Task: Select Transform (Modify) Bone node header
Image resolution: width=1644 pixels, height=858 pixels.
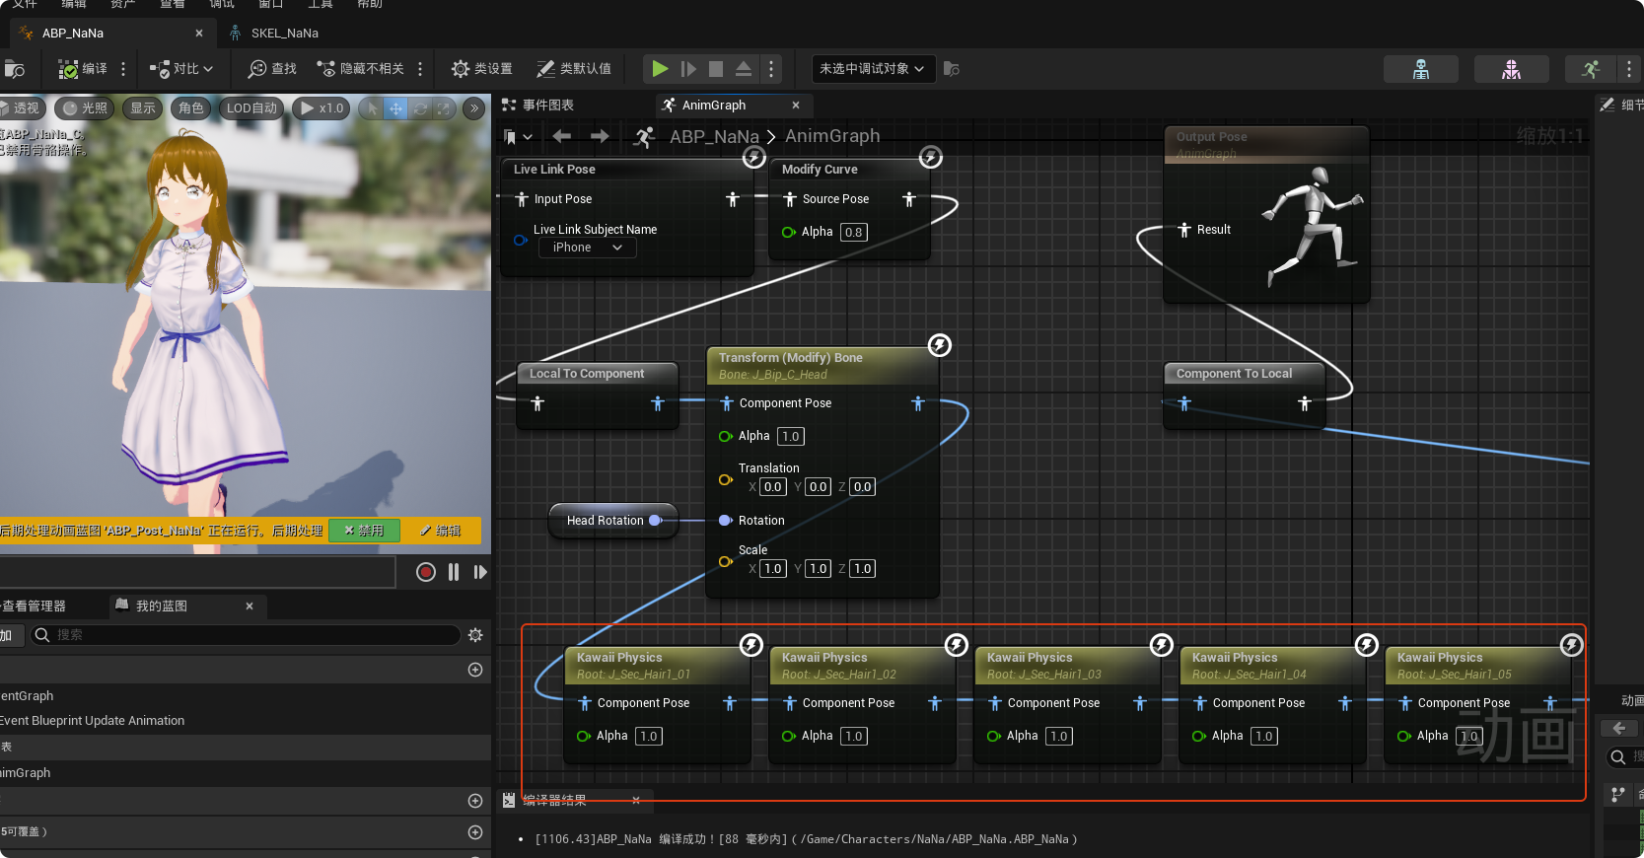Action: 822,366
